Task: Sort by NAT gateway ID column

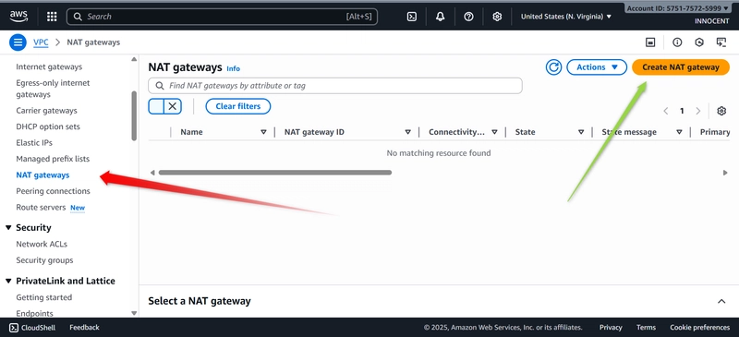Action: [x=408, y=132]
